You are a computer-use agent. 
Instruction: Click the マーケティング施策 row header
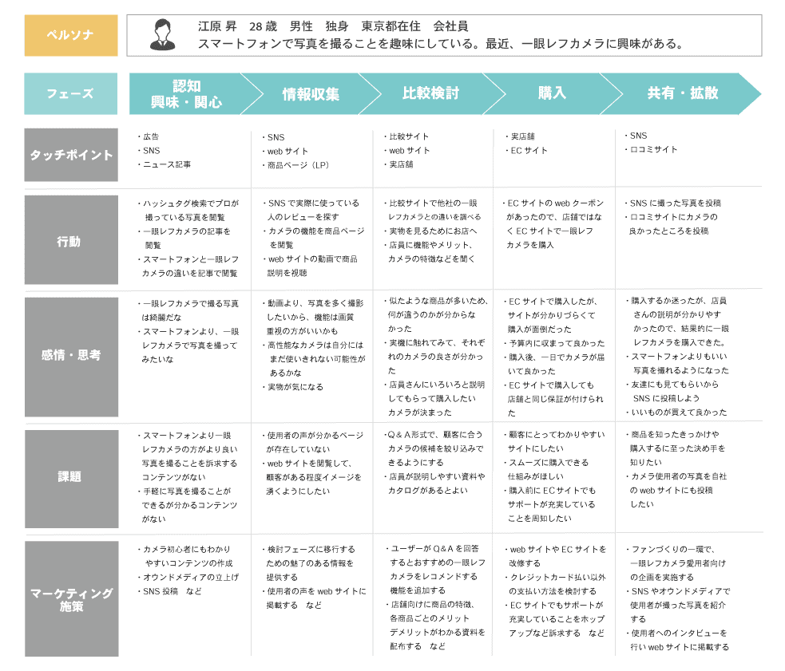point(71,599)
